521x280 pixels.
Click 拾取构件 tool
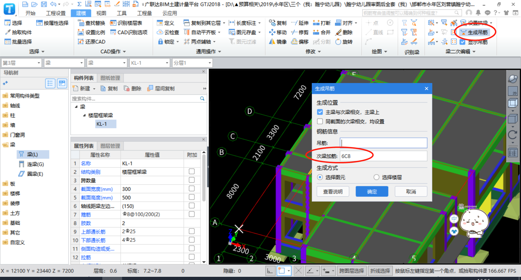pyautogui.click(x=18, y=32)
